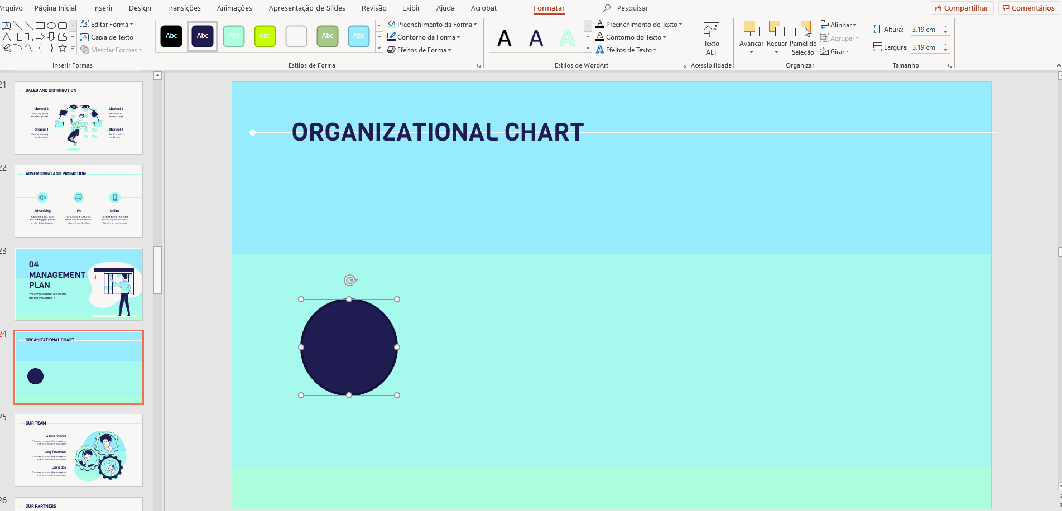
Task: Select the down block arrow shape
Action: point(51,37)
